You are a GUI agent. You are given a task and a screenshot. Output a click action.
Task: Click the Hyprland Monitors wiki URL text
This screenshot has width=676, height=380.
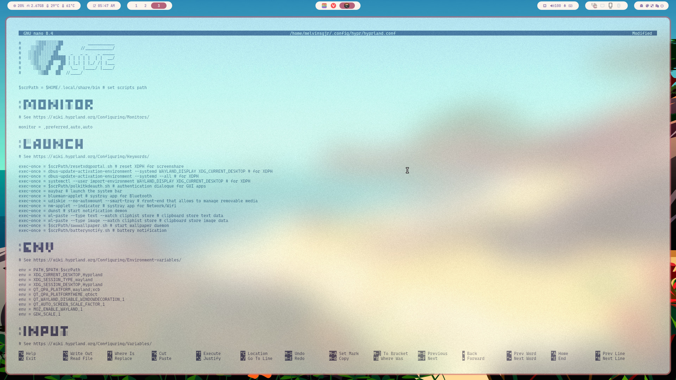(91, 117)
